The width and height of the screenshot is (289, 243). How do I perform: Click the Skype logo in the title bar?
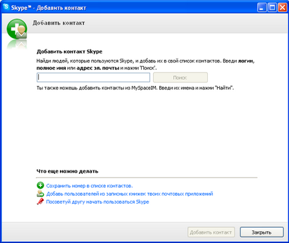coord(7,7)
